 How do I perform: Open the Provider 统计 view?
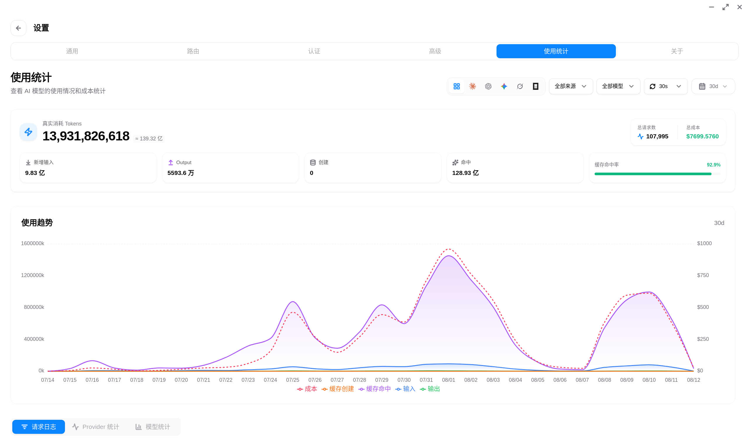96,427
